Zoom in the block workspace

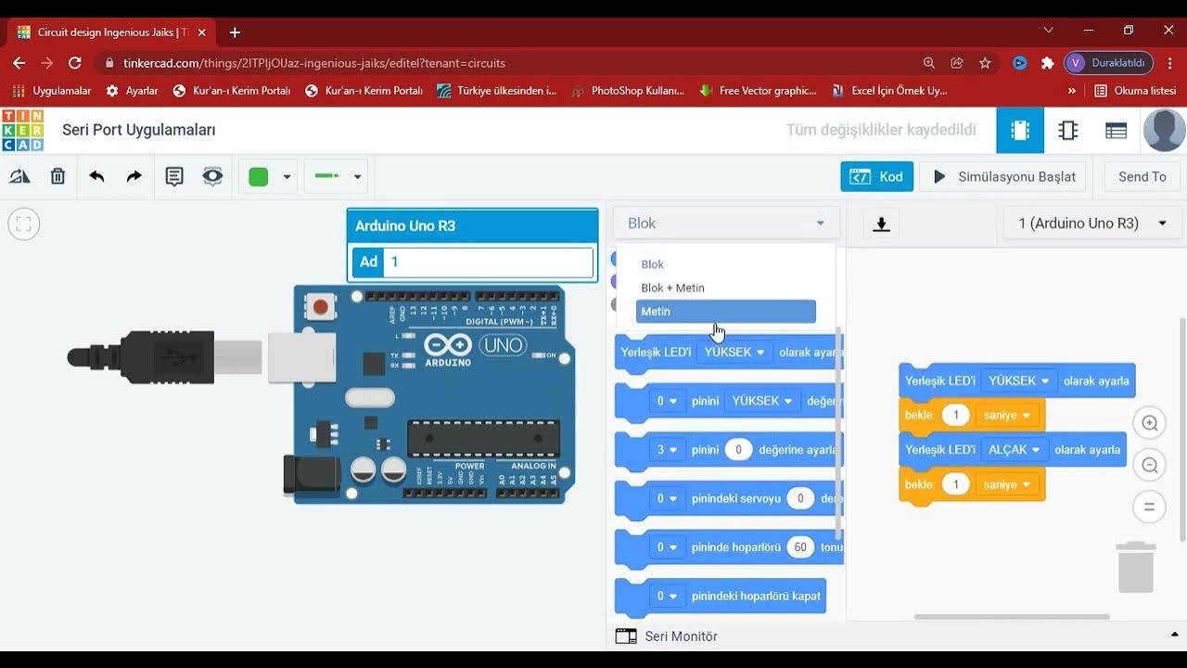1150,423
